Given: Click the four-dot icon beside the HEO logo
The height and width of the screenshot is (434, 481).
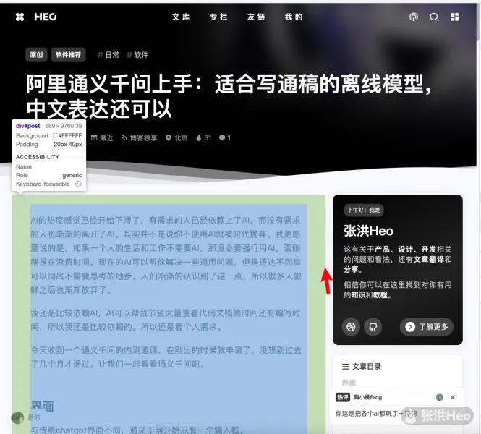Looking at the screenshot, I should [x=20, y=17].
